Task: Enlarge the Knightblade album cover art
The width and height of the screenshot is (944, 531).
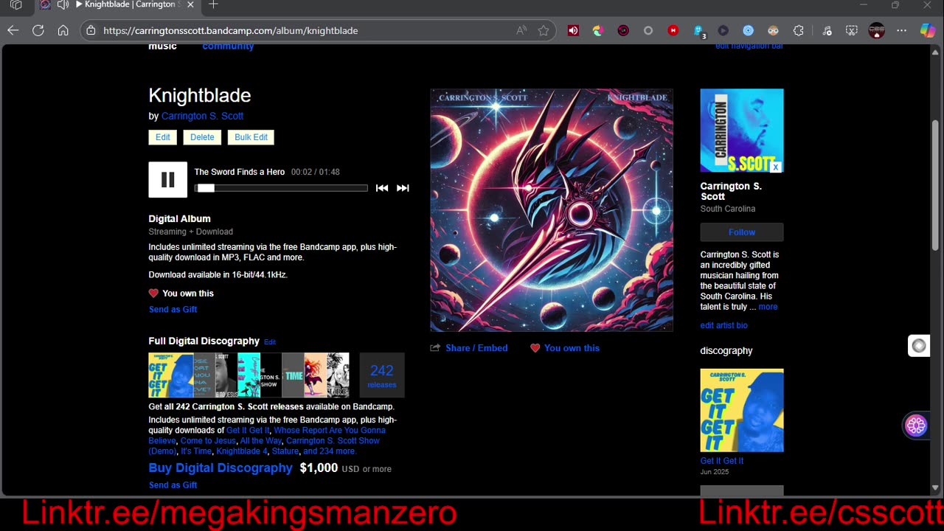Action: pos(552,210)
